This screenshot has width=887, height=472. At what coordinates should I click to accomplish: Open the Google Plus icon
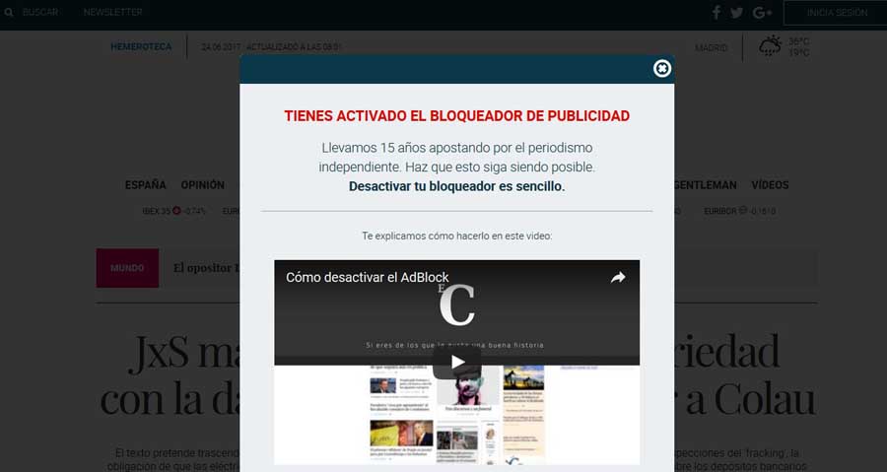(762, 13)
